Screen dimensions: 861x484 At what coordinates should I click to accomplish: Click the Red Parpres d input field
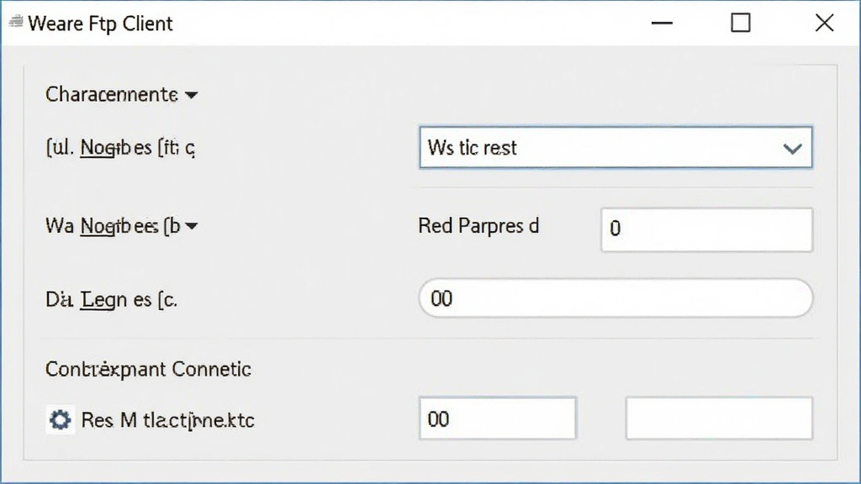706,229
